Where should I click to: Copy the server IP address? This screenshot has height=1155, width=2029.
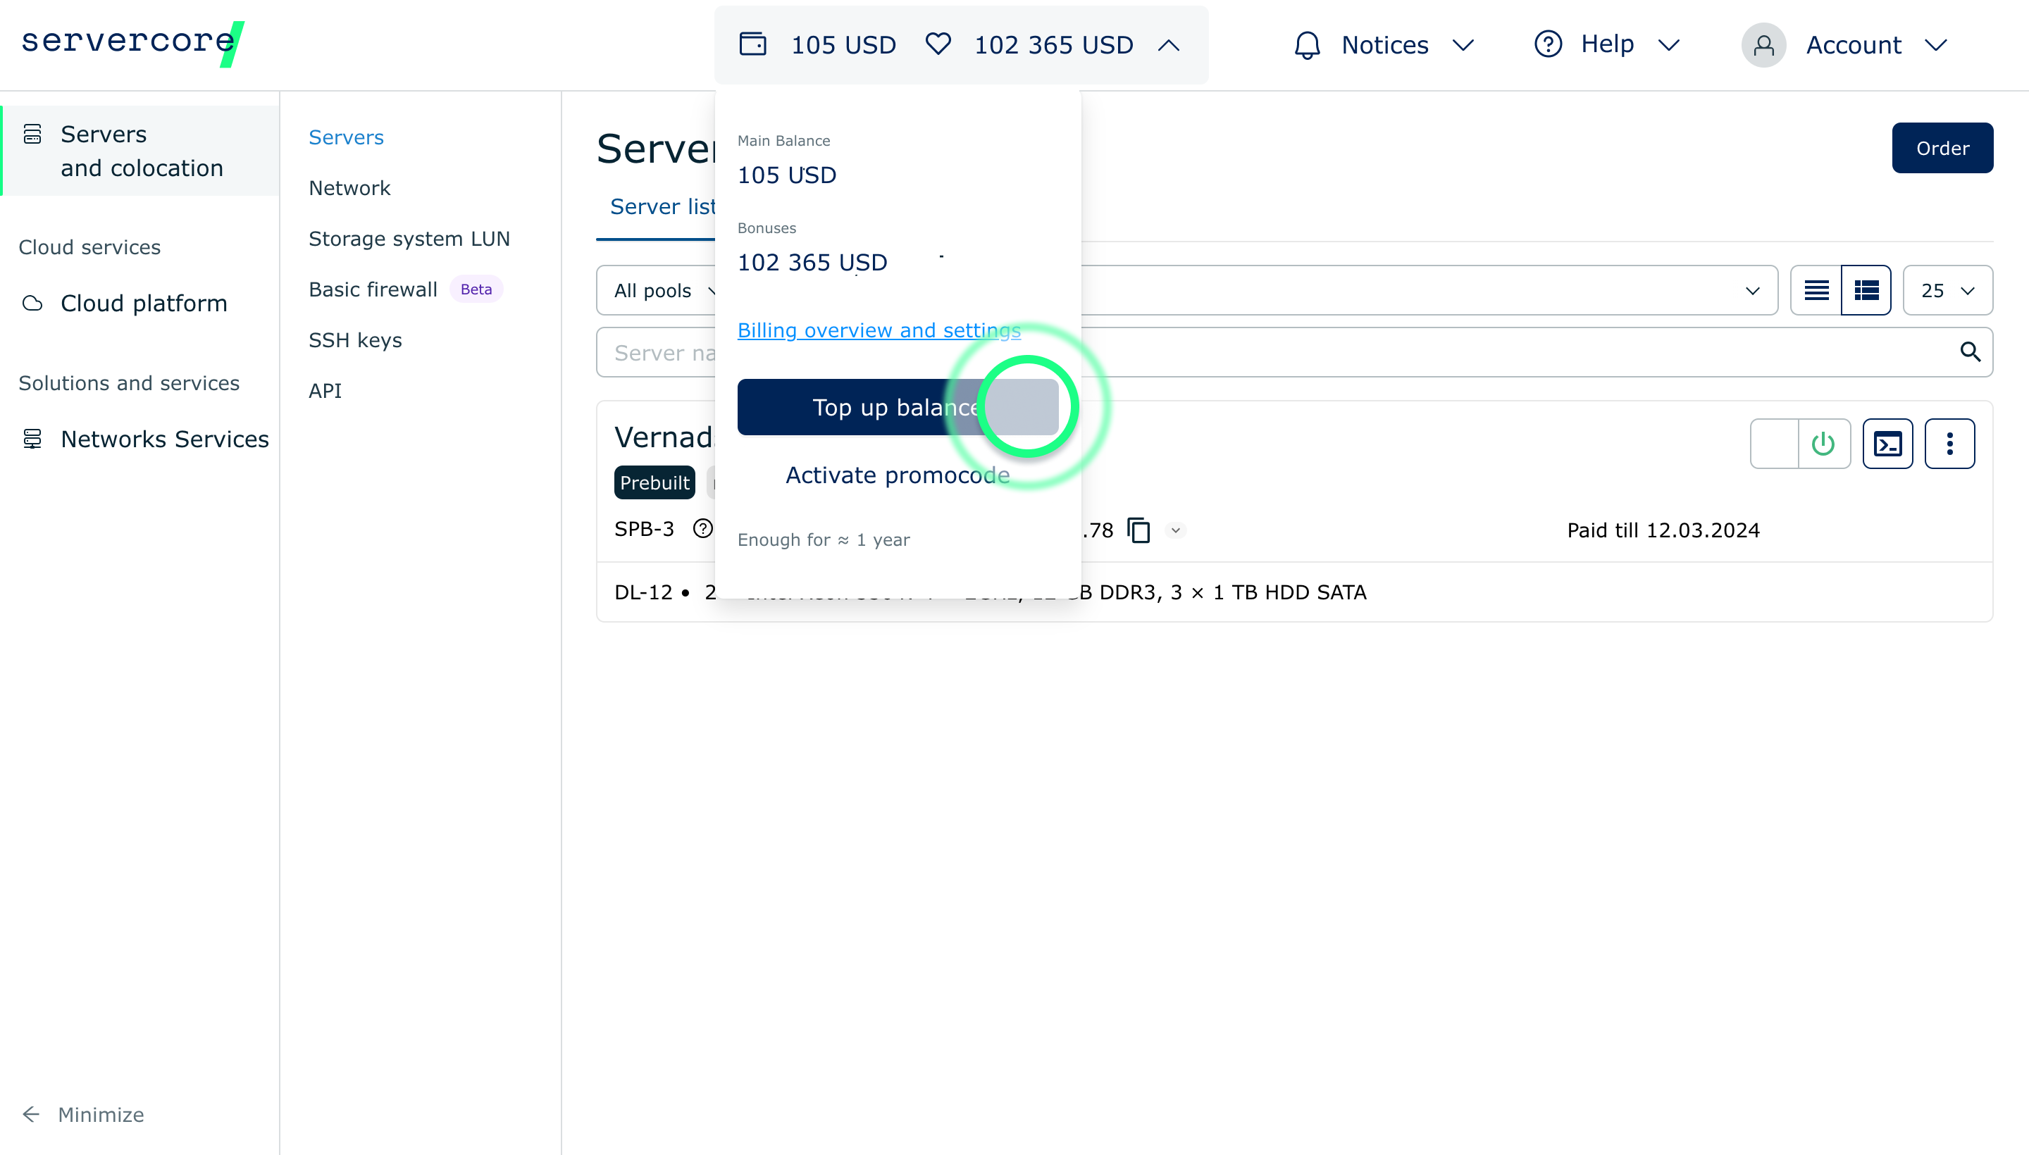click(x=1138, y=530)
